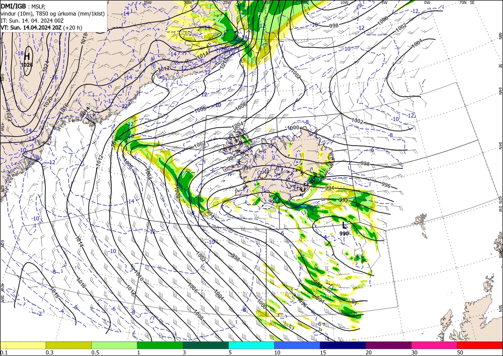Click the '15' legend scale number
Screen dimensions: 503x356
click(323, 352)
